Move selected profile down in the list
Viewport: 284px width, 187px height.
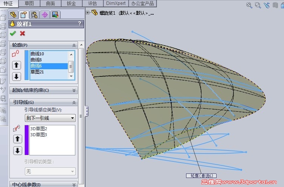tap(17, 76)
